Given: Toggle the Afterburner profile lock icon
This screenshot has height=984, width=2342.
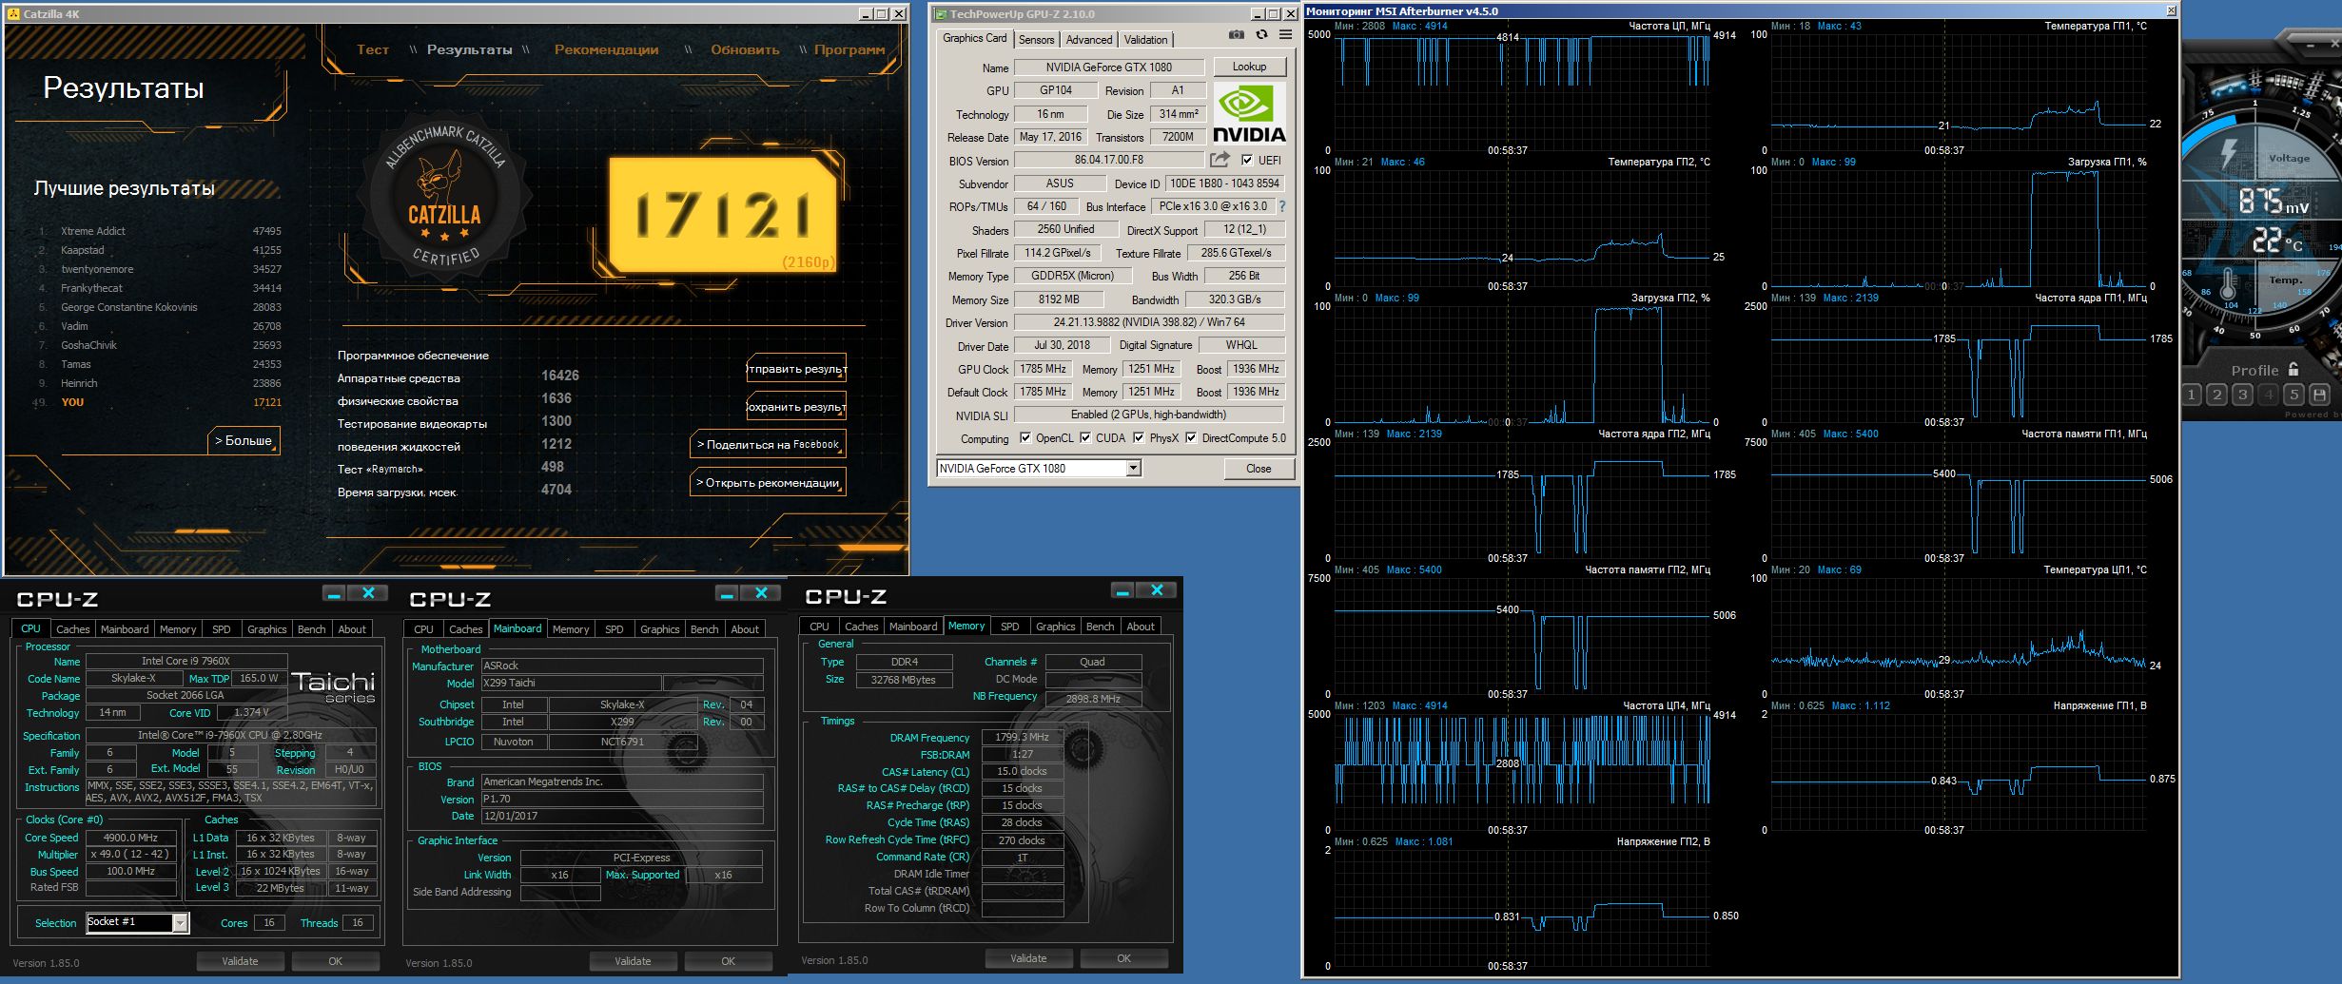Looking at the screenshot, I should (x=2293, y=369).
